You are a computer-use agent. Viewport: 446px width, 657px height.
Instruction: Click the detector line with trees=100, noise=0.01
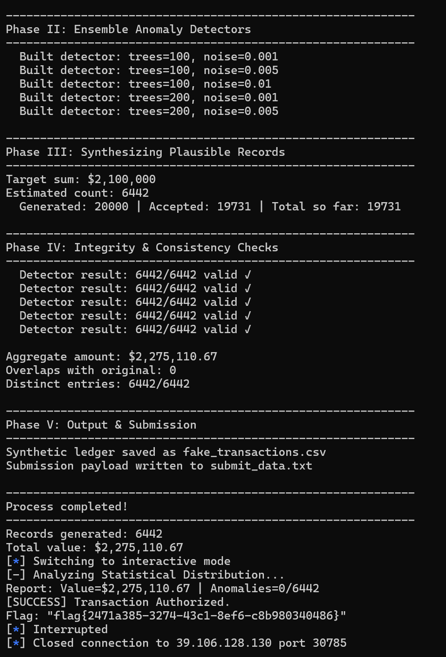point(145,84)
